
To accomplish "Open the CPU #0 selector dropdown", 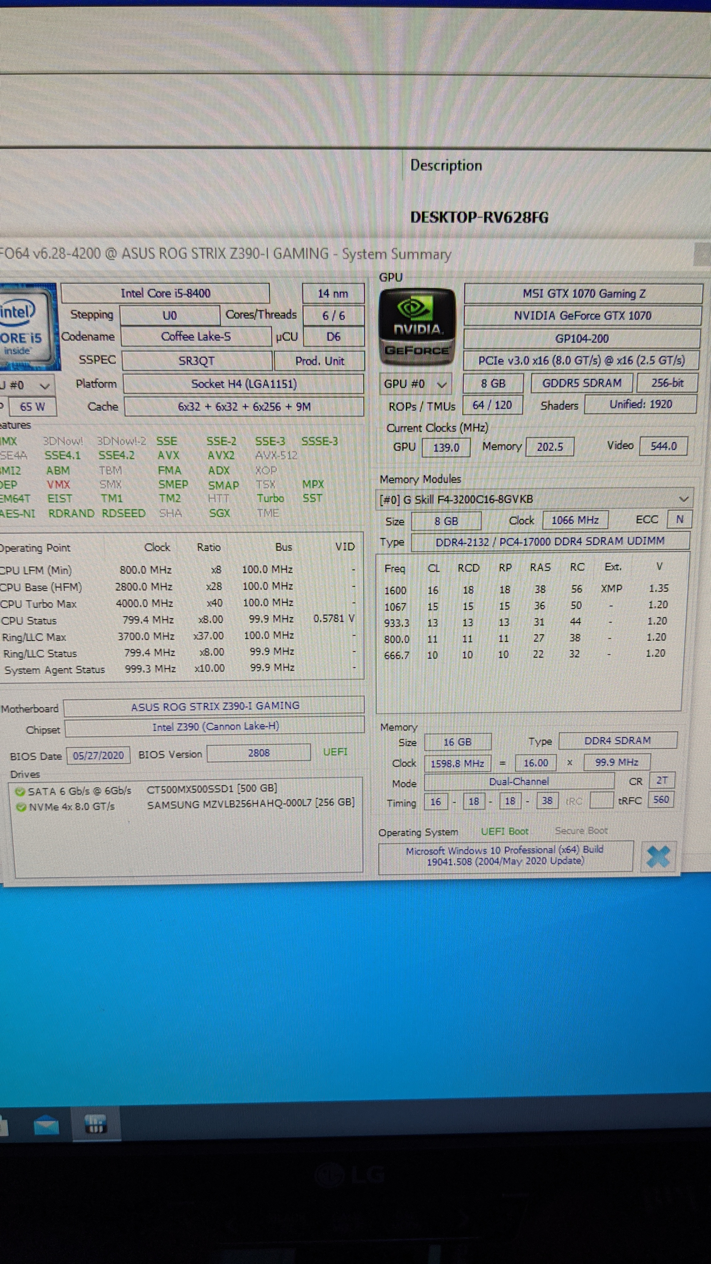I will click(x=27, y=385).
